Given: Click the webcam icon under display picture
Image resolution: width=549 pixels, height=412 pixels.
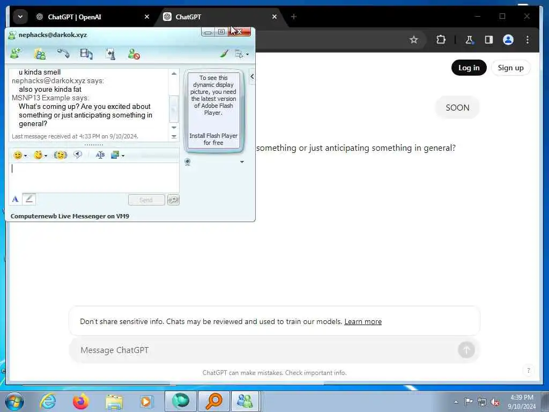Looking at the screenshot, I should (x=188, y=162).
